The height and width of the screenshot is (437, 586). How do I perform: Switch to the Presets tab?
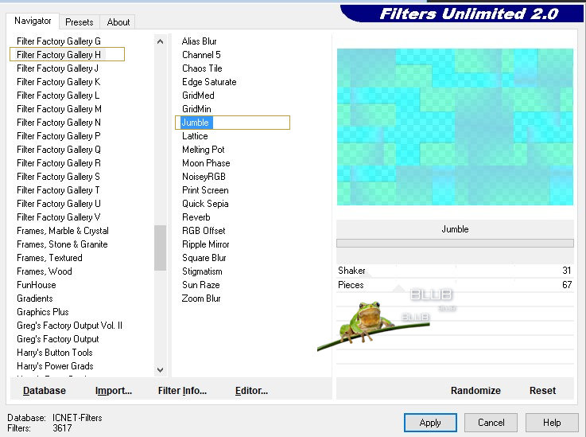pyautogui.click(x=79, y=22)
